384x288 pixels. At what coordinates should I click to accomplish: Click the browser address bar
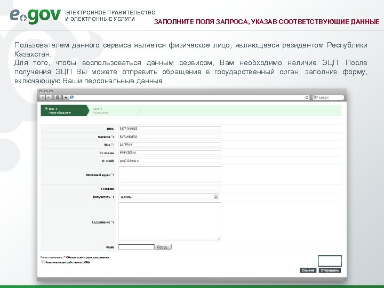tap(189, 98)
